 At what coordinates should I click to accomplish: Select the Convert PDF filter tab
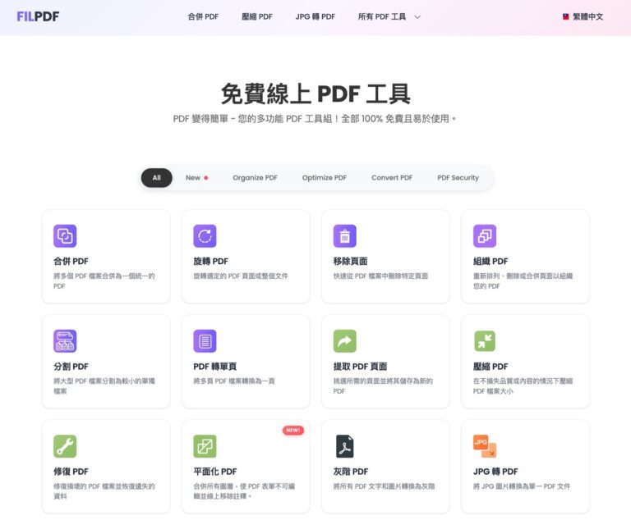(x=392, y=178)
